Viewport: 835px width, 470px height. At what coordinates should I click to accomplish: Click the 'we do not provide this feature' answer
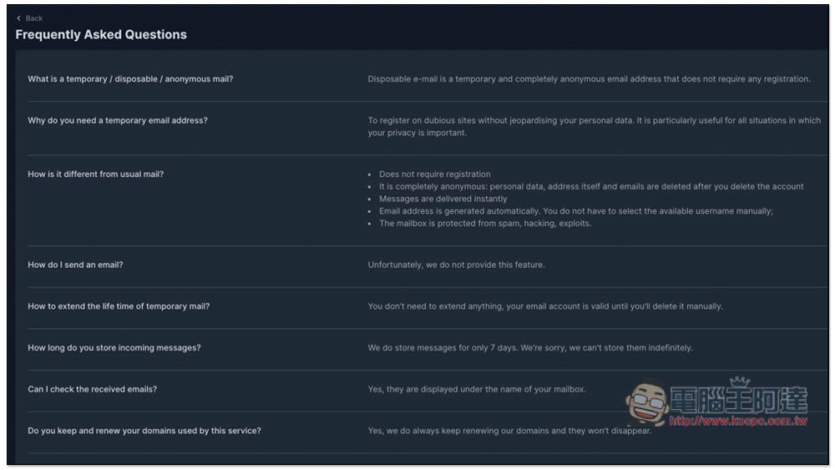click(x=457, y=265)
